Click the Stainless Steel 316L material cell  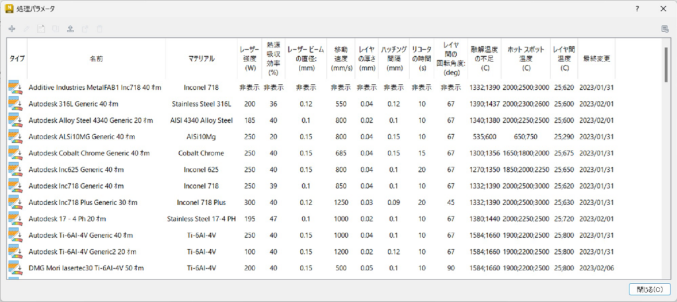(201, 104)
